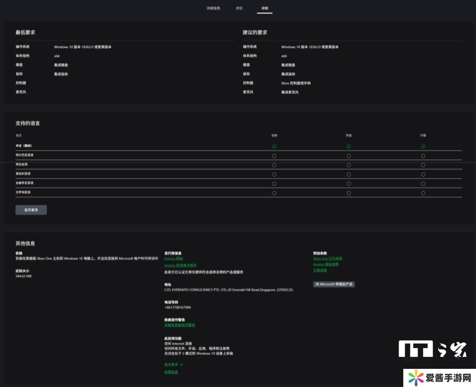476x387 pixels.
Task: Click the subtitles circle for 保加利亚语
Action: (423, 175)
